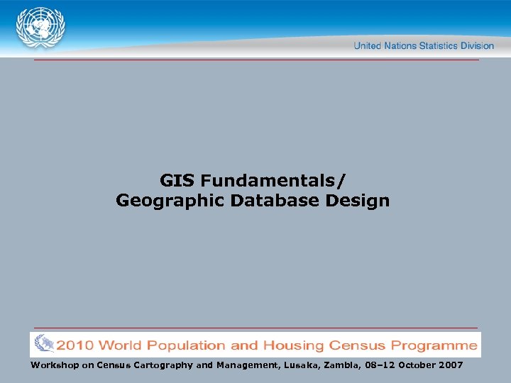511x383 pixels.
Task: Click the United Nations emblem logo
Action: (40, 28)
